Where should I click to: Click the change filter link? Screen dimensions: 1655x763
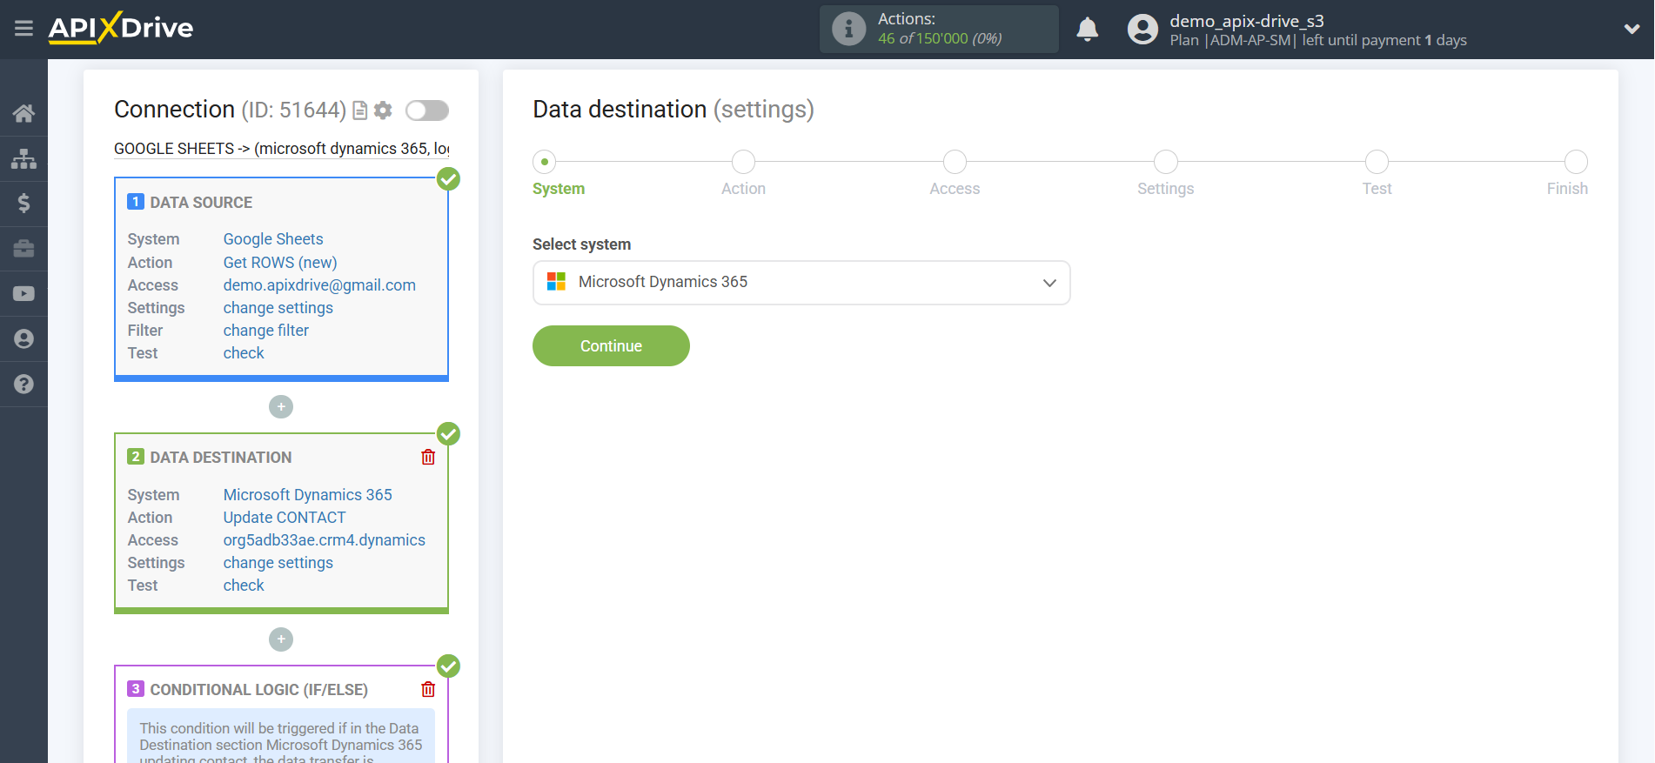click(x=266, y=331)
